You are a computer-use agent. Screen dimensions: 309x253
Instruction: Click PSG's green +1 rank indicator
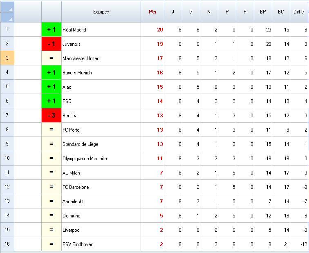pos(51,101)
